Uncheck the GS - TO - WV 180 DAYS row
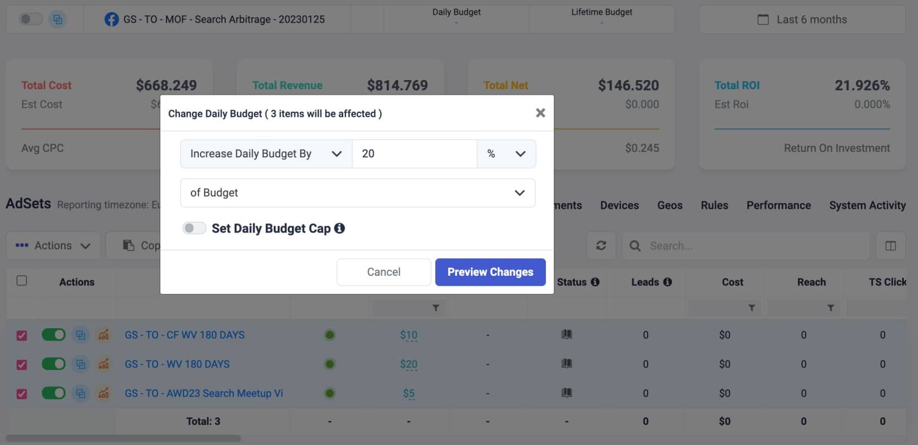Image resolution: width=918 pixels, height=445 pixels. pyautogui.click(x=21, y=364)
